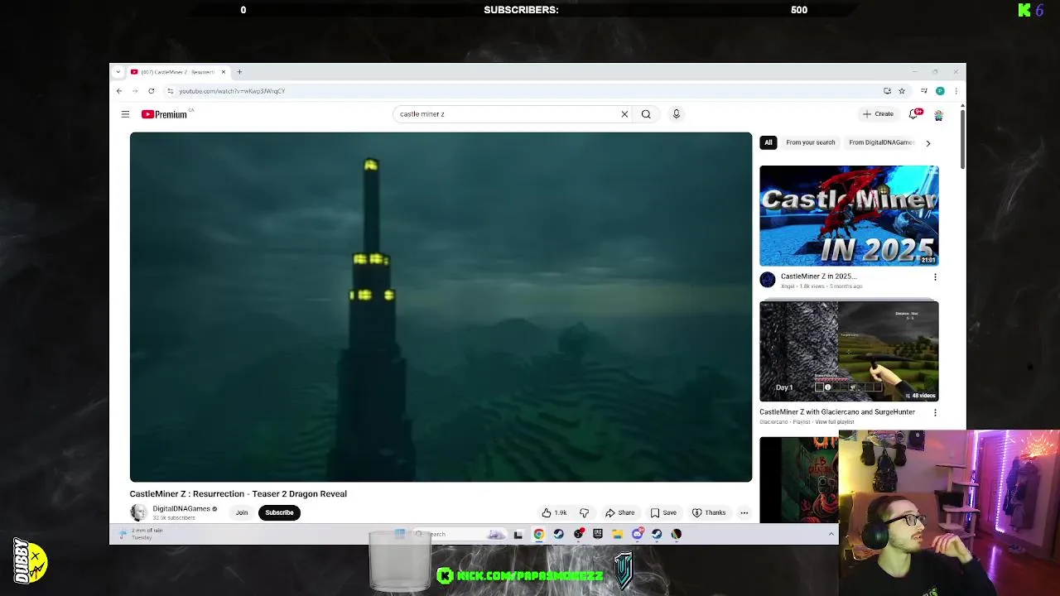Go back with the browser back arrow
The image size is (1060, 596).
pyautogui.click(x=119, y=91)
